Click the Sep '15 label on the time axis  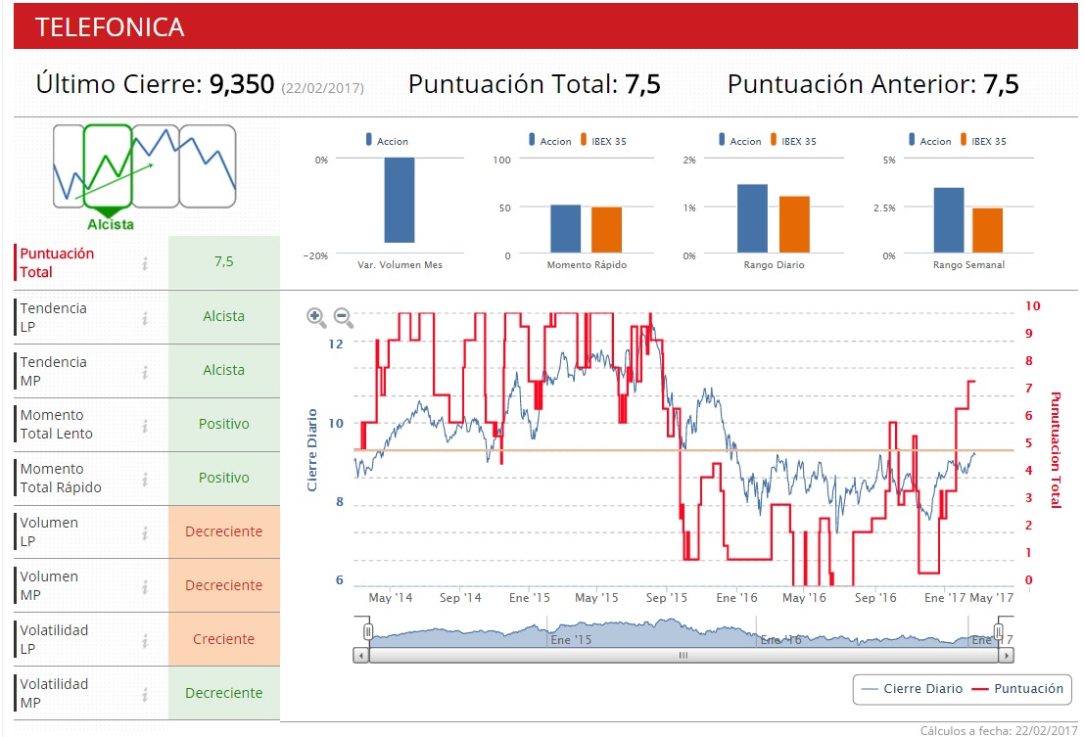coord(667,597)
